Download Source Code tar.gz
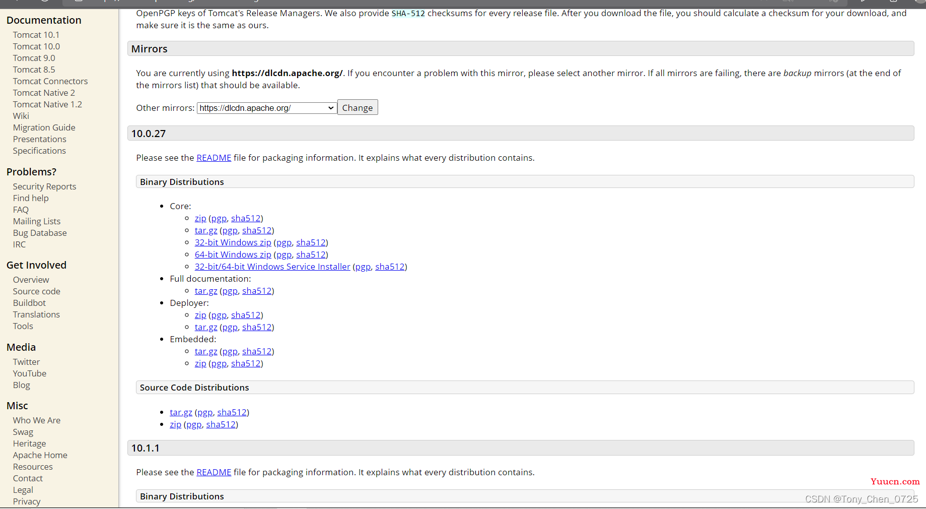This screenshot has height=509, width=926. pyautogui.click(x=181, y=412)
